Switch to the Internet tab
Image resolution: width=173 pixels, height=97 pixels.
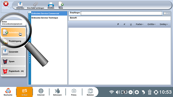pyautogui.click(x=41, y=92)
